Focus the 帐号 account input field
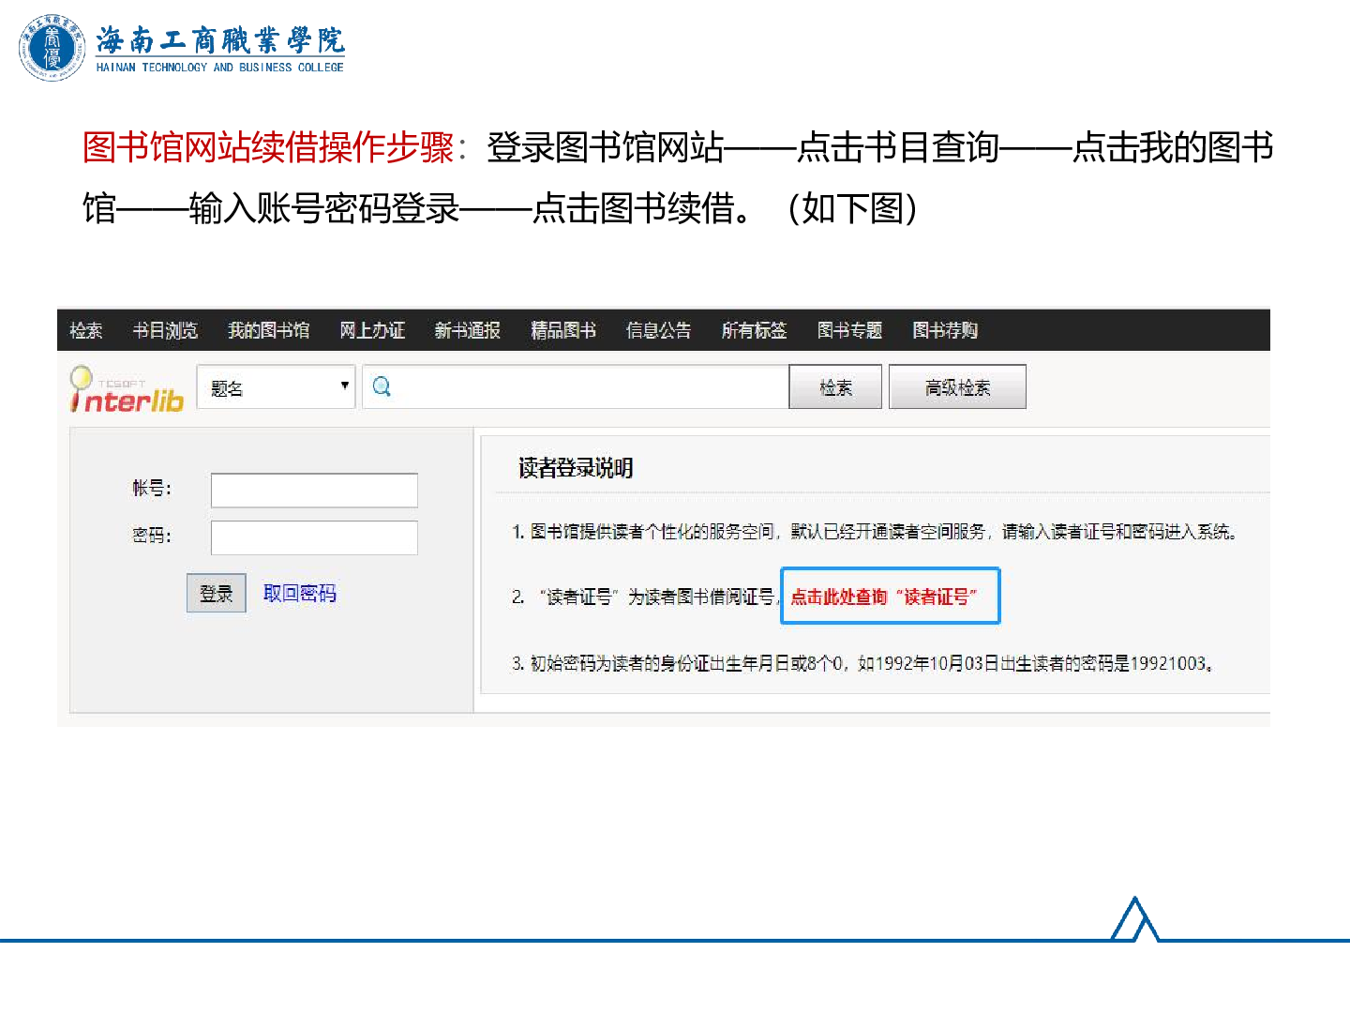1350x1013 pixels. point(314,491)
